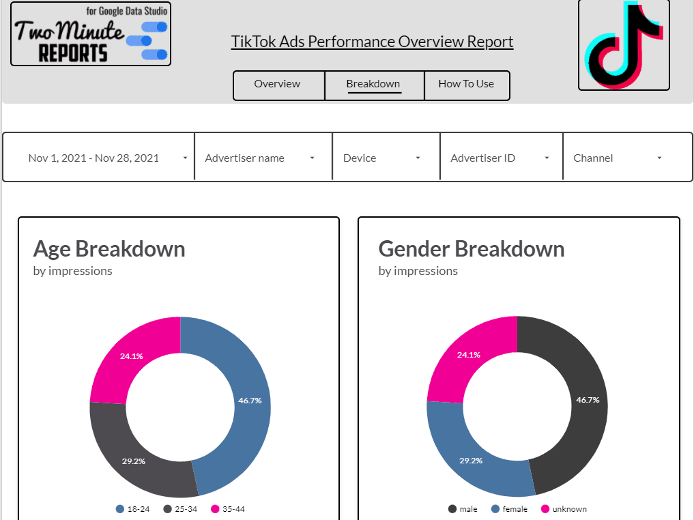This screenshot has width=694, height=520.
Task: Select the 24.1% unknown slice in Gender chart
Action: click(468, 356)
